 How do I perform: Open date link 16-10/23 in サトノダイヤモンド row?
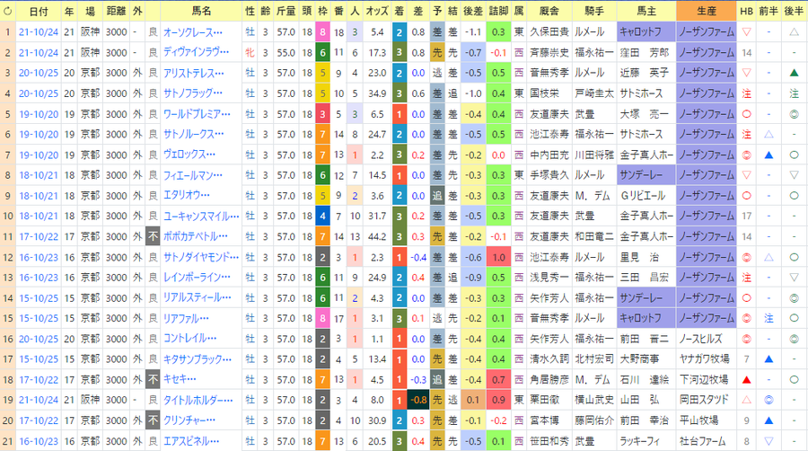tap(39, 257)
